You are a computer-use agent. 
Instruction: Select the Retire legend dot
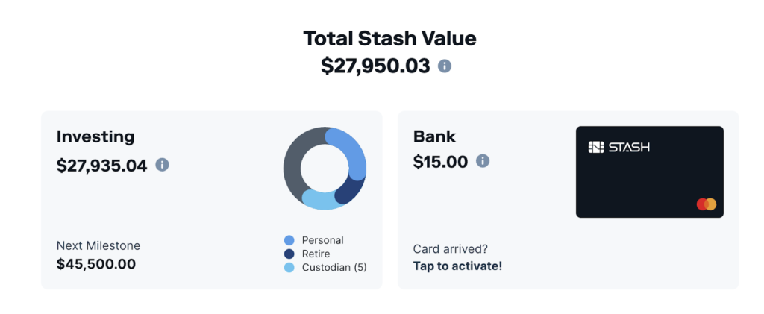pos(289,254)
